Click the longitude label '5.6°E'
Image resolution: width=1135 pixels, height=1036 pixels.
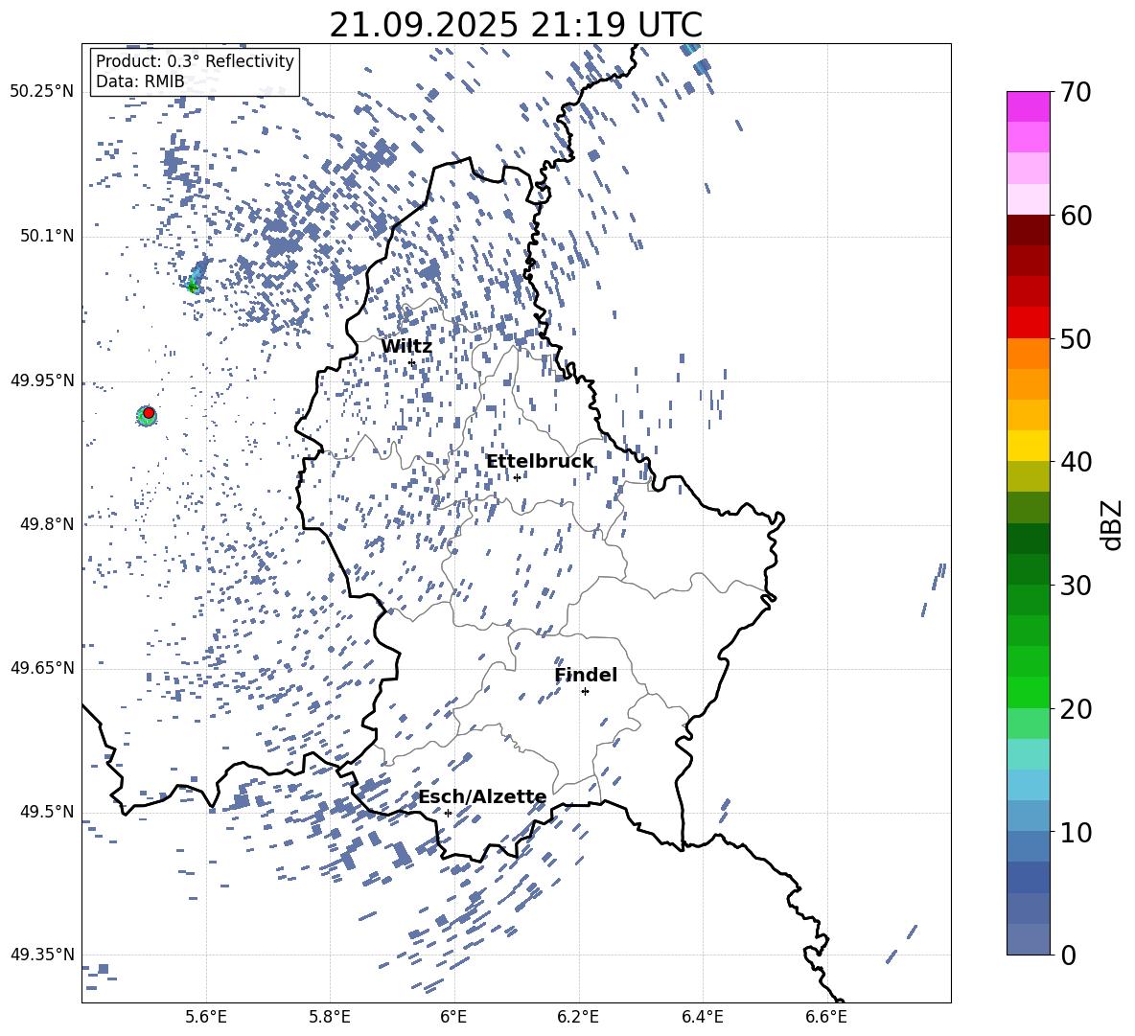pyautogui.click(x=206, y=1017)
